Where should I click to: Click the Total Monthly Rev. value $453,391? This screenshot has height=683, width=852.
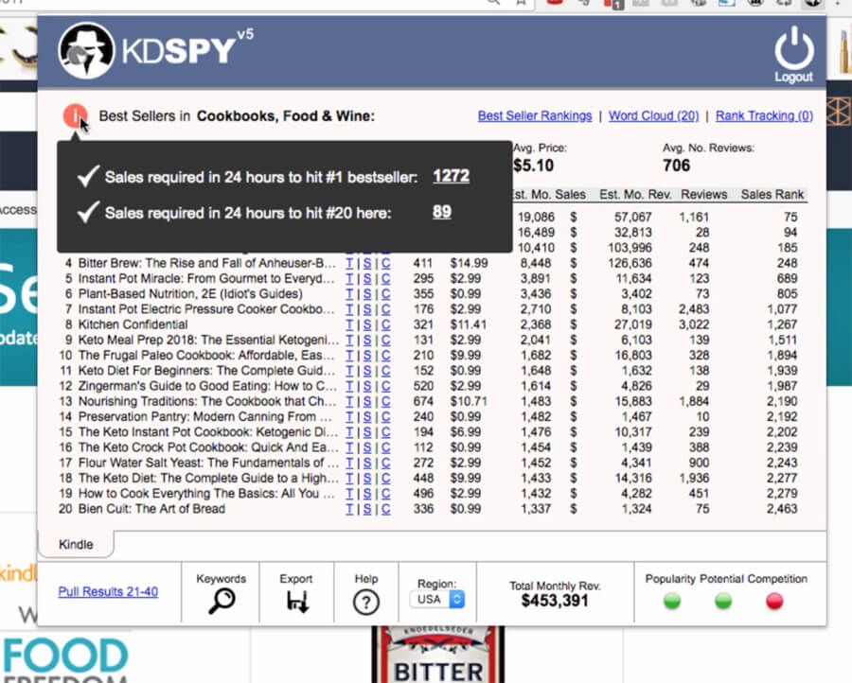555,601
